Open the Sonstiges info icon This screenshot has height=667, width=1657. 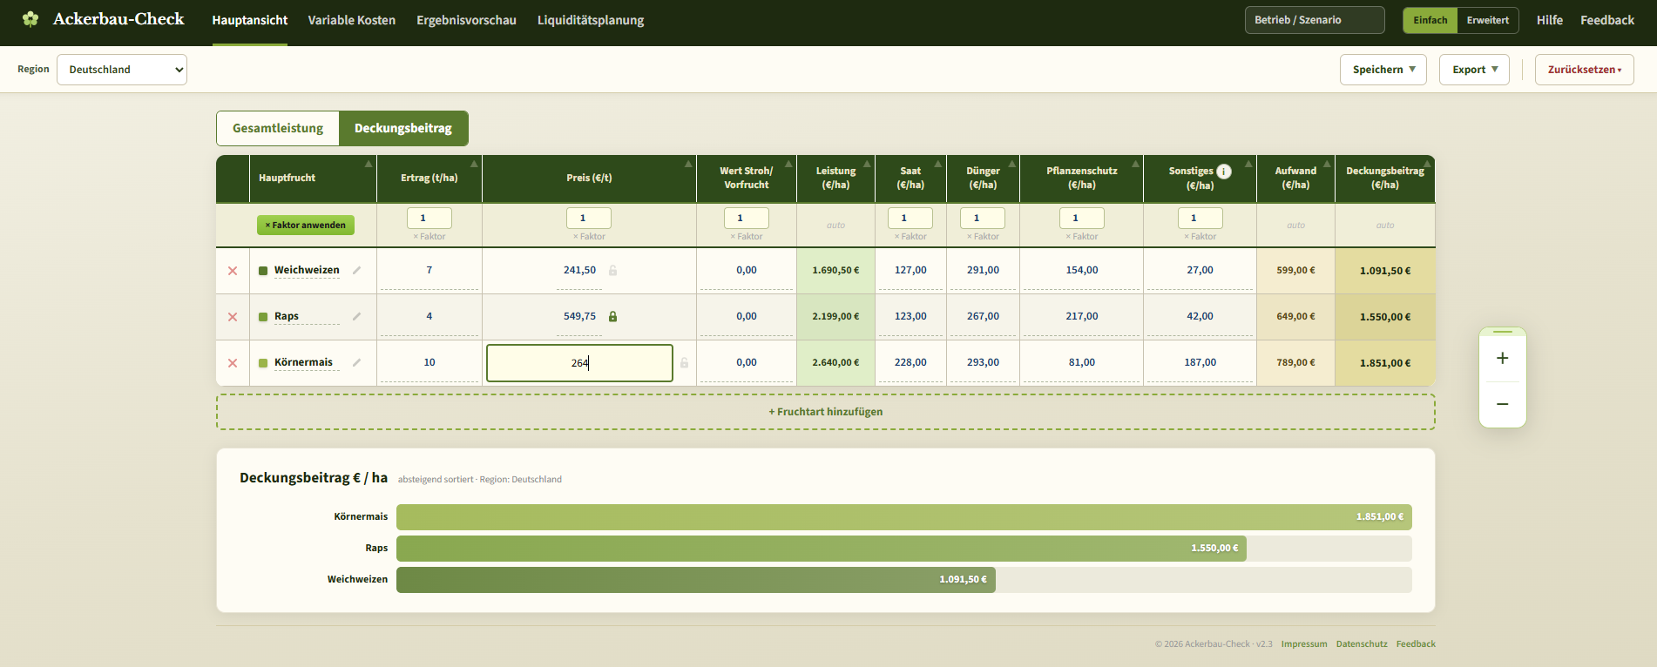point(1224,172)
